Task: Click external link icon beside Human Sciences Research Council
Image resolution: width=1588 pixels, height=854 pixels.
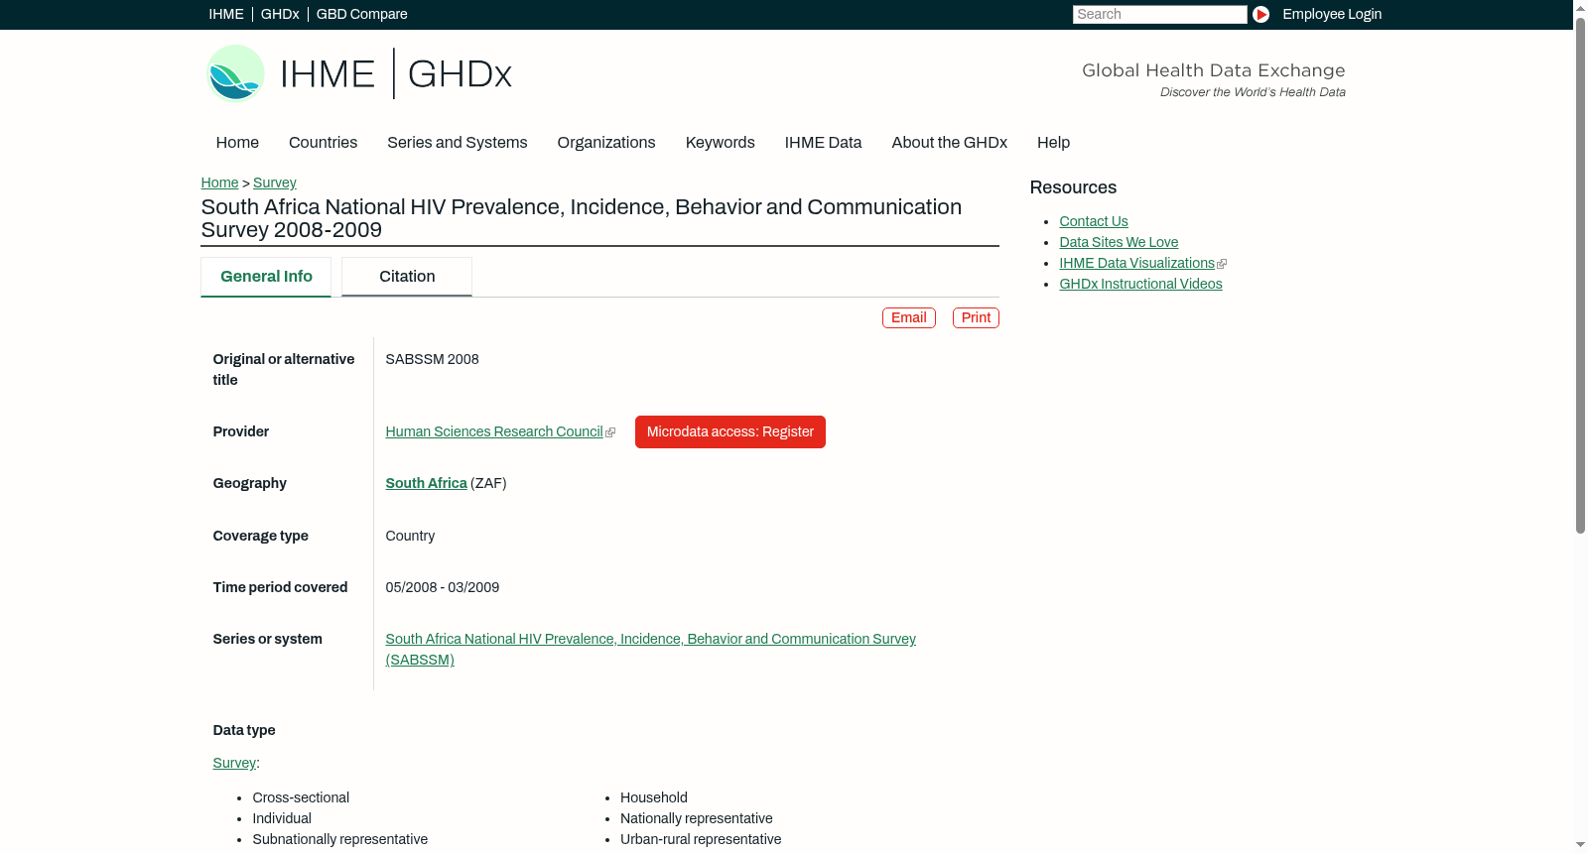Action: [x=610, y=432]
